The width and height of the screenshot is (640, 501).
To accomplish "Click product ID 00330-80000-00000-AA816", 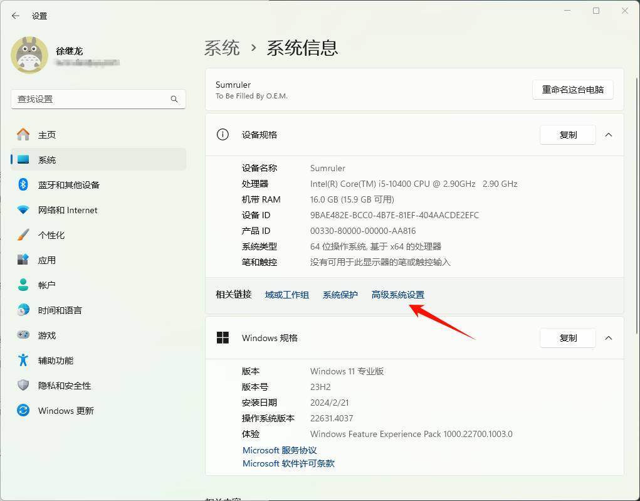I will [364, 231].
